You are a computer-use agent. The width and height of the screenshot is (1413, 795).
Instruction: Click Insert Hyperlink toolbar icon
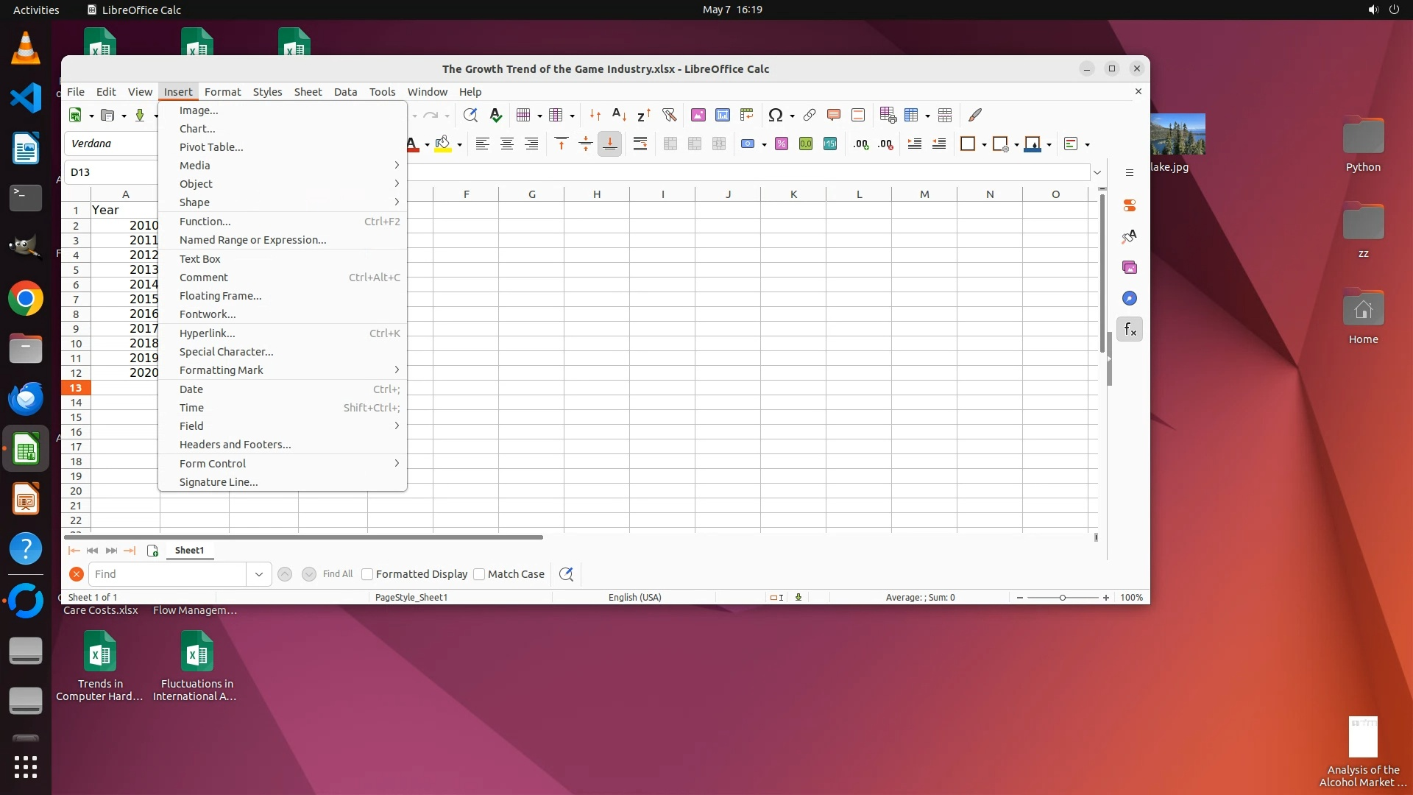click(809, 116)
